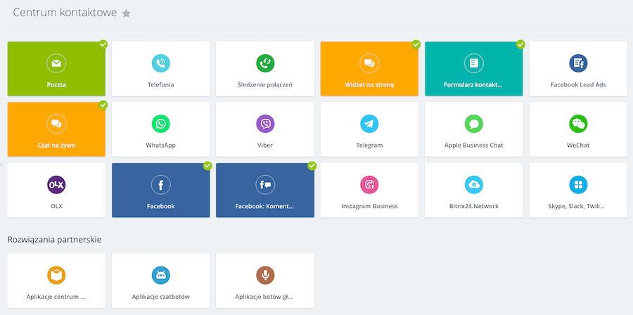
Task: Open the Formularz kontaktowy form icon
Action: point(473,63)
